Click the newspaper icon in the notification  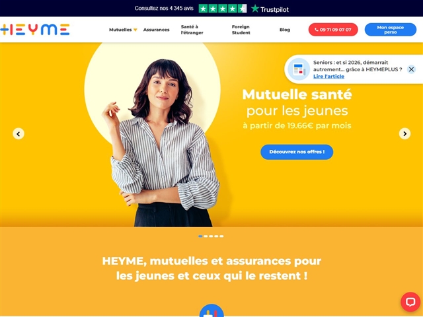(299, 69)
